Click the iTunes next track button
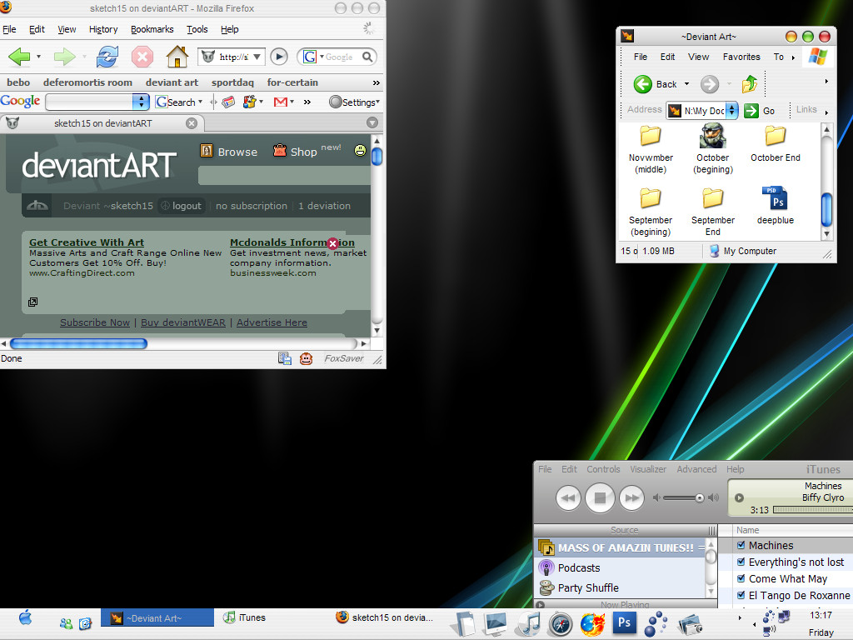Image resolution: width=853 pixels, height=640 pixels. (x=631, y=498)
